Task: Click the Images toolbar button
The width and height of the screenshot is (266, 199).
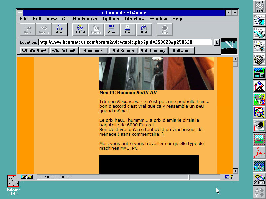Action: click(96, 30)
